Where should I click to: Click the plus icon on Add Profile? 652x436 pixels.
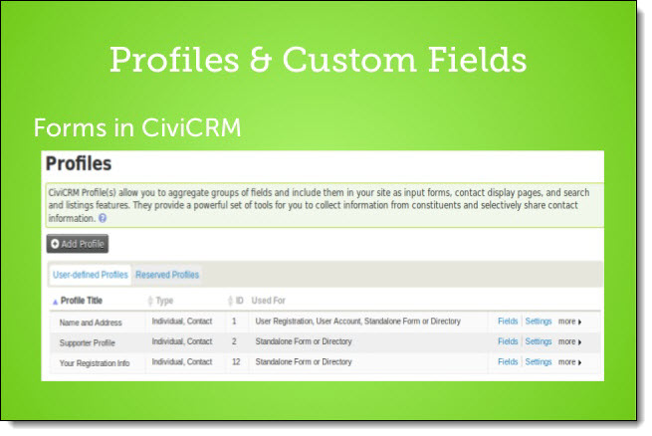tap(55, 244)
